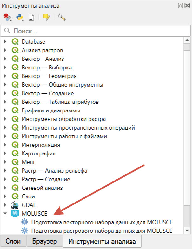The width and height of the screenshot is (192, 249).
Task: Switch to the Слои tab
Action: click(x=13, y=242)
